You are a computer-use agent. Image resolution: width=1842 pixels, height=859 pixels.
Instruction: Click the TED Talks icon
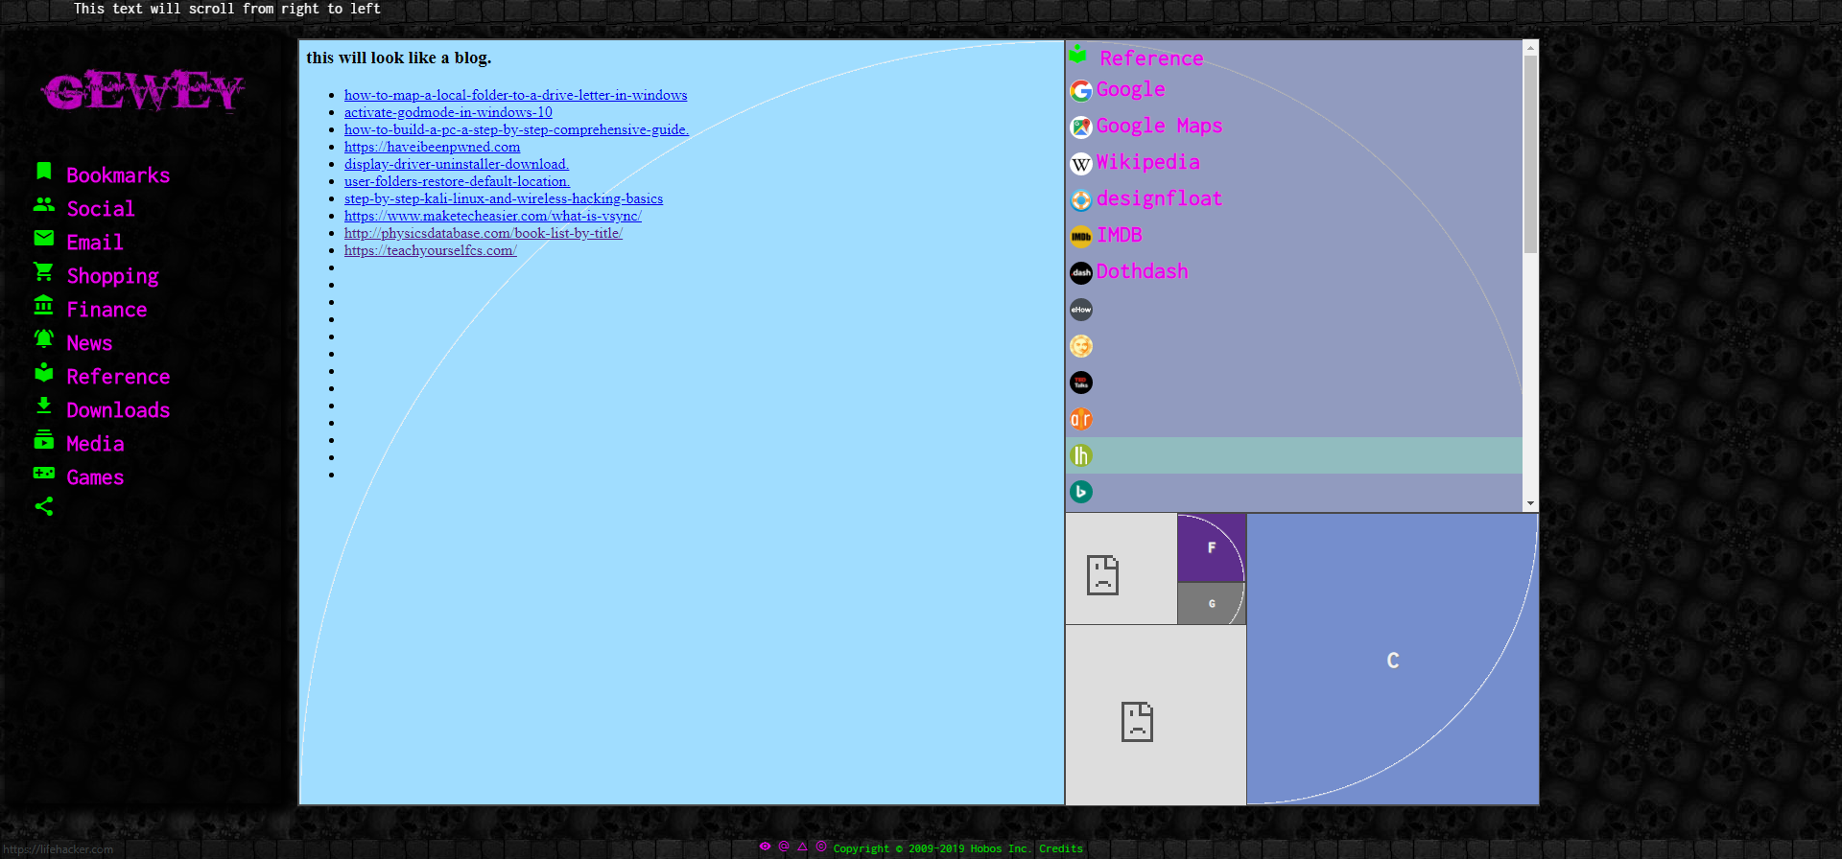[x=1081, y=383]
